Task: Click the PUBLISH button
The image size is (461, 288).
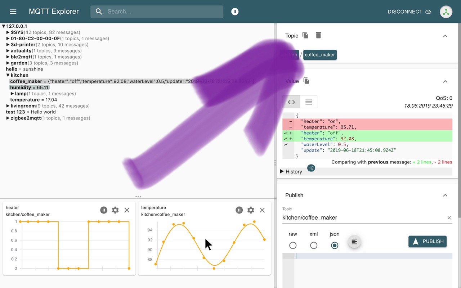Action: click(x=428, y=241)
